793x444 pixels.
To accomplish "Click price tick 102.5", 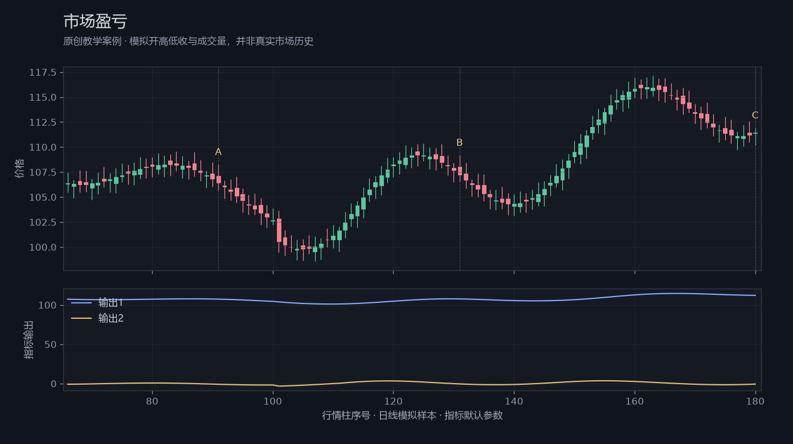I will click(x=43, y=223).
